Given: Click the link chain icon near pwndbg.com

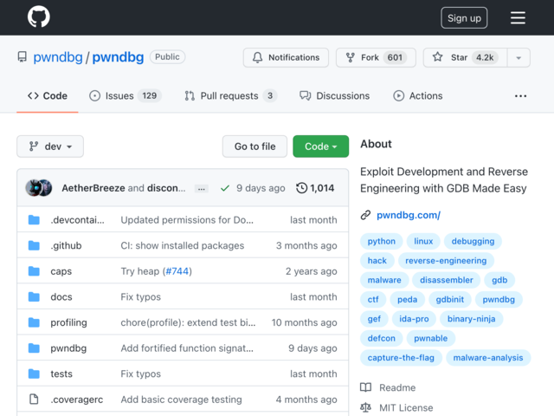Looking at the screenshot, I should point(365,215).
